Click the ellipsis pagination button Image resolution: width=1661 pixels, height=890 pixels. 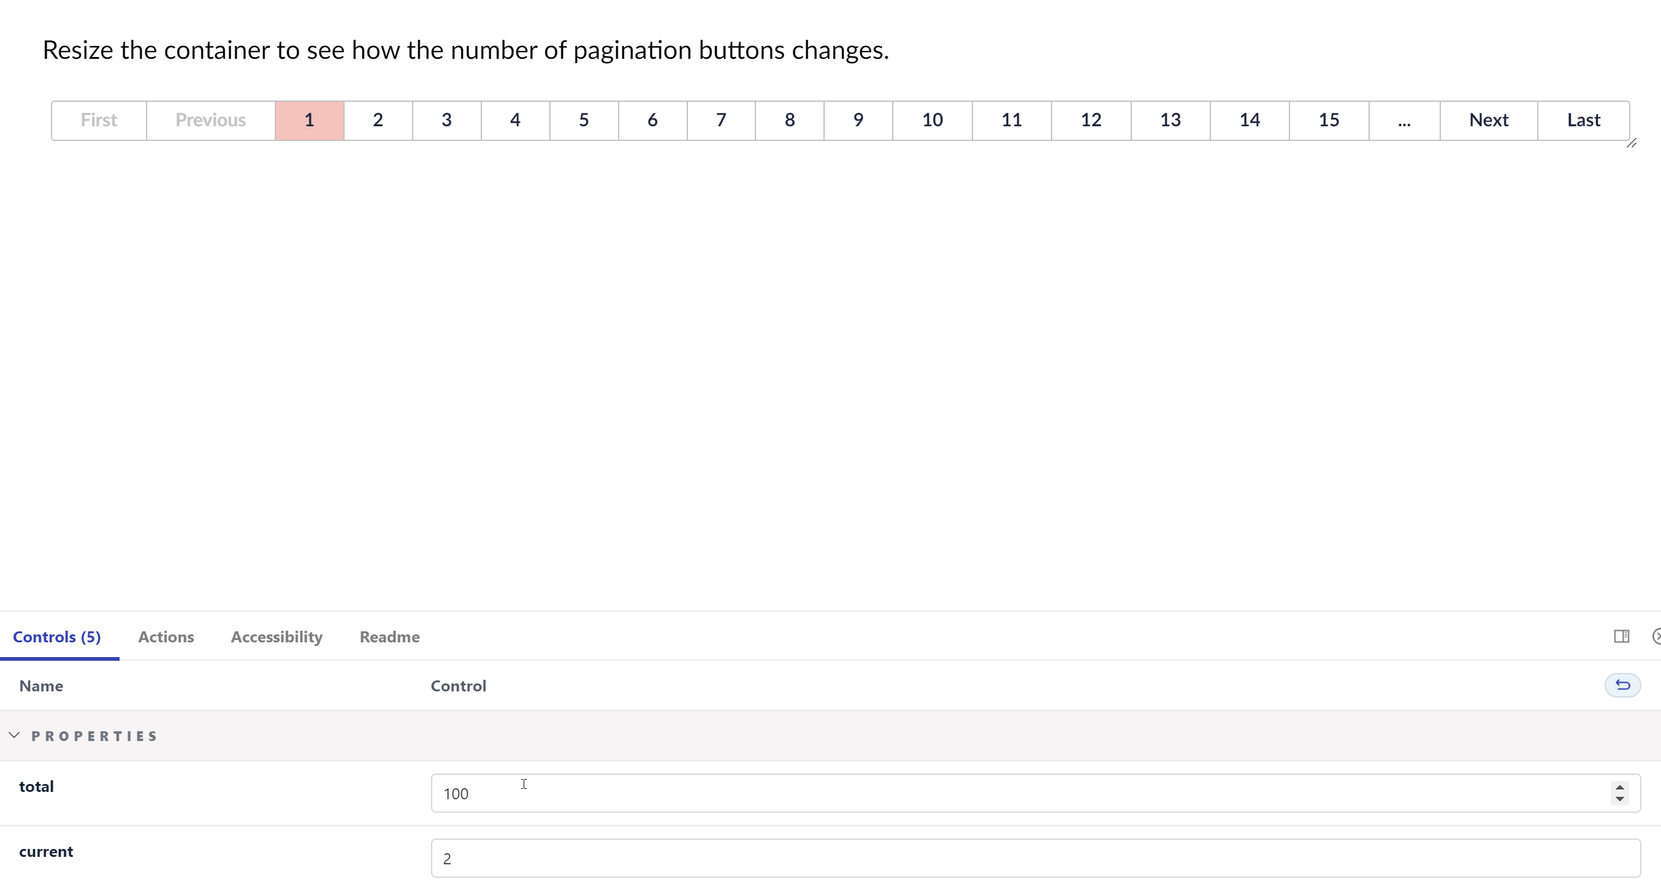(x=1403, y=120)
